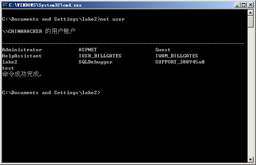256x165 pixels.
Task: Click the scrollbar down arrow
Action: [251, 159]
